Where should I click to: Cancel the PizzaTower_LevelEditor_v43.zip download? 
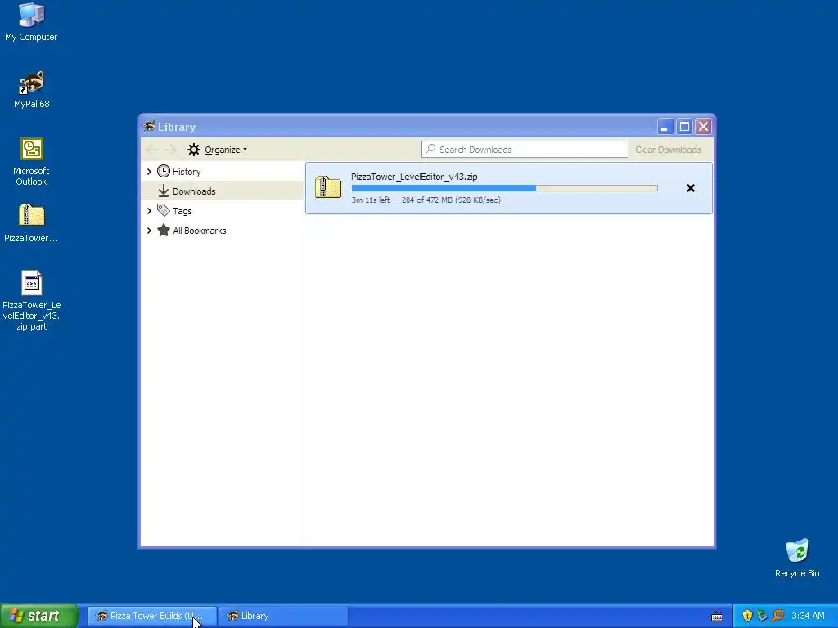691,188
